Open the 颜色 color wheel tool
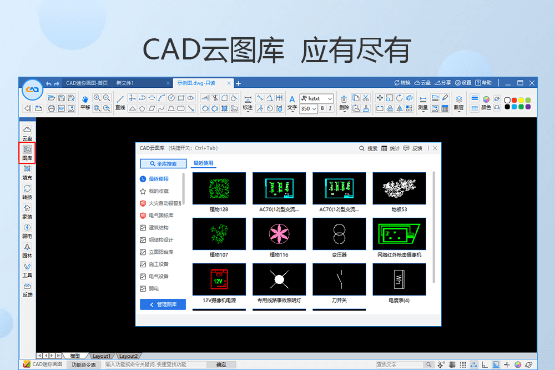The height and width of the screenshot is (370, 555). pyautogui.click(x=486, y=99)
